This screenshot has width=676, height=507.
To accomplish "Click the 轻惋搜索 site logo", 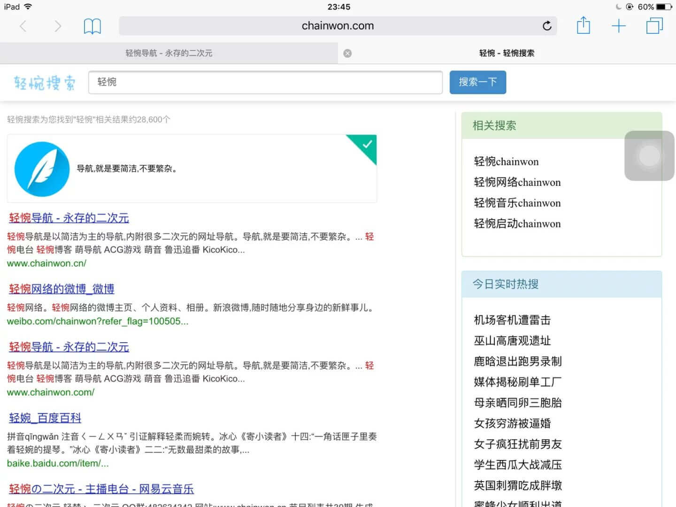I will (x=45, y=83).
